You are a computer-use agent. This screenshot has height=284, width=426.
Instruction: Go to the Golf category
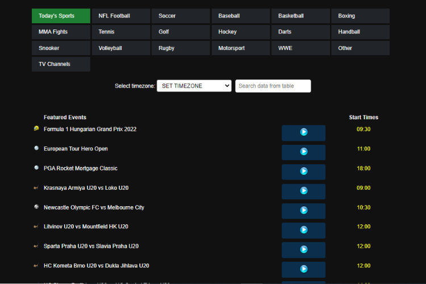point(181,32)
